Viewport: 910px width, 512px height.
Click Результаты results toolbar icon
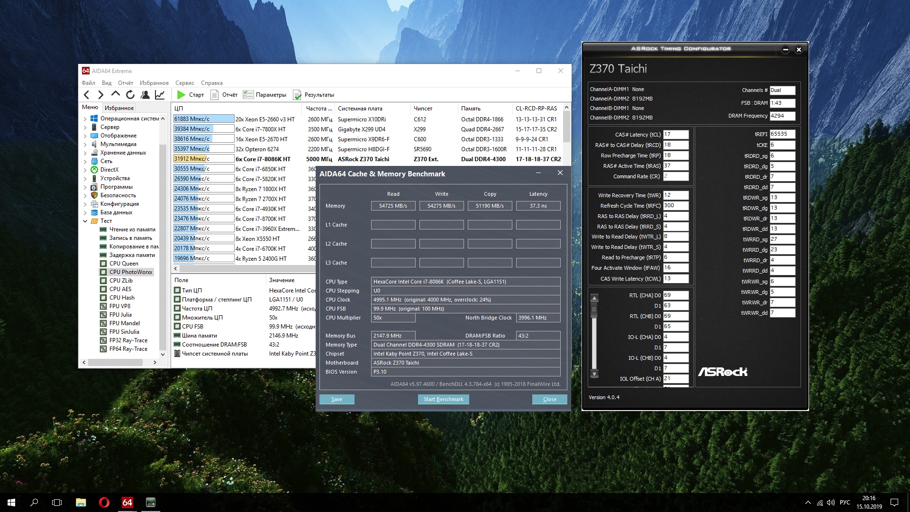click(297, 95)
